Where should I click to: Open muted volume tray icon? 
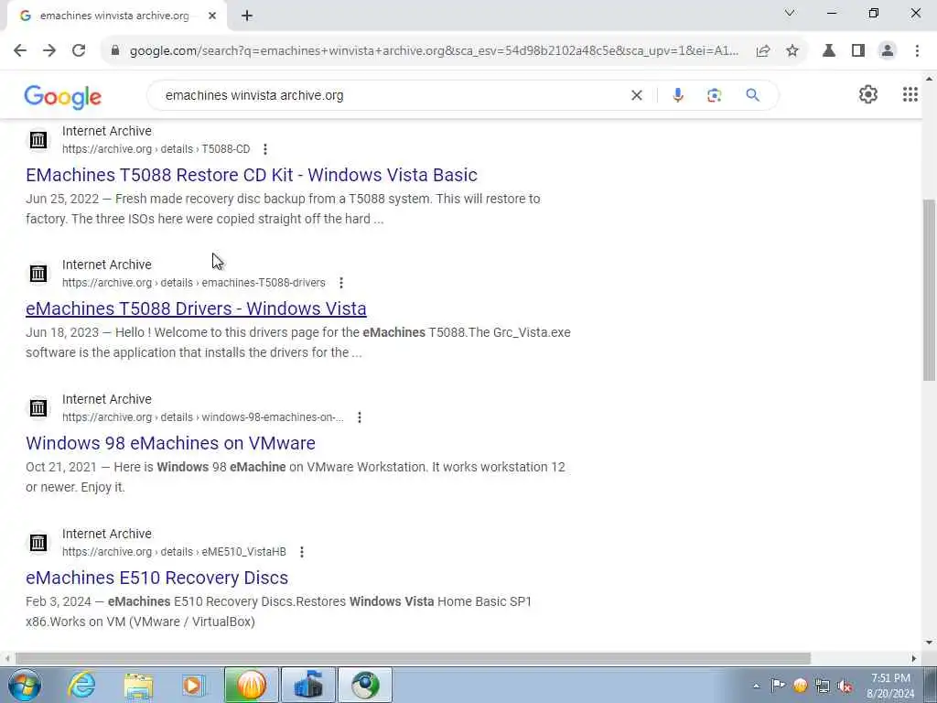845,686
